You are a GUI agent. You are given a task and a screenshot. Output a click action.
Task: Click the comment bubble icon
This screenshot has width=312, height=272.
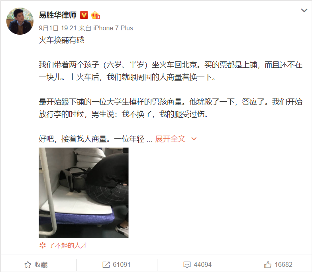187,265
